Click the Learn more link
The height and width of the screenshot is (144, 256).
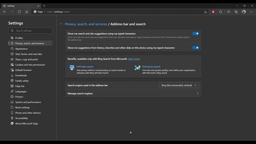tap(134, 59)
